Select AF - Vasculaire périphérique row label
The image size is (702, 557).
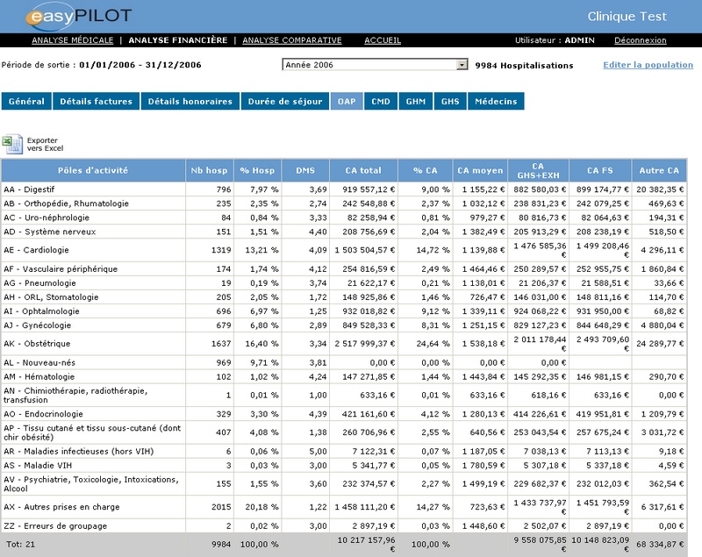click(x=61, y=269)
